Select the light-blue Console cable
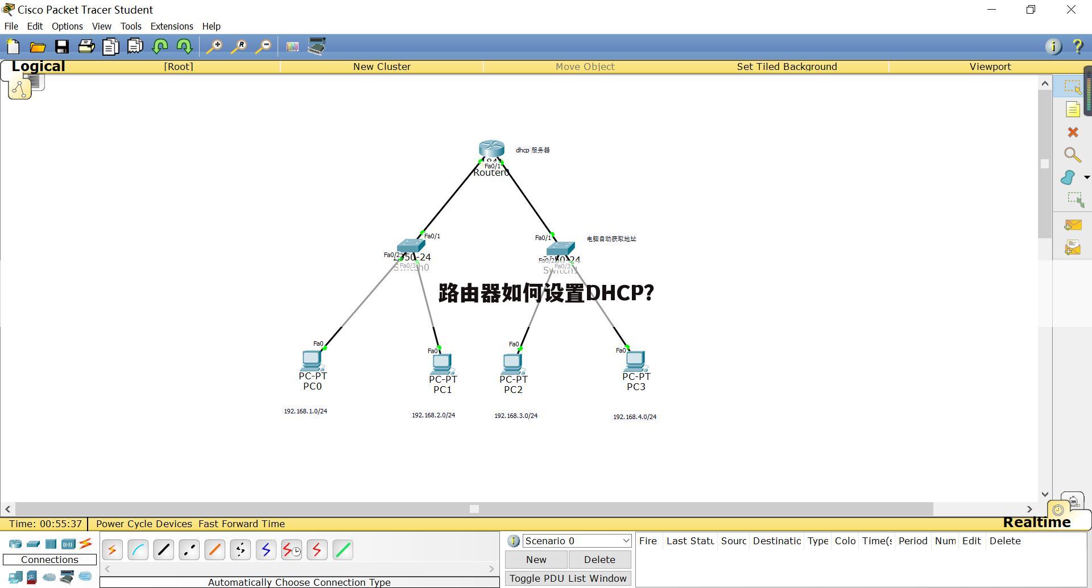This screenshot has height=588, width=1092. (x=138, y=550)
